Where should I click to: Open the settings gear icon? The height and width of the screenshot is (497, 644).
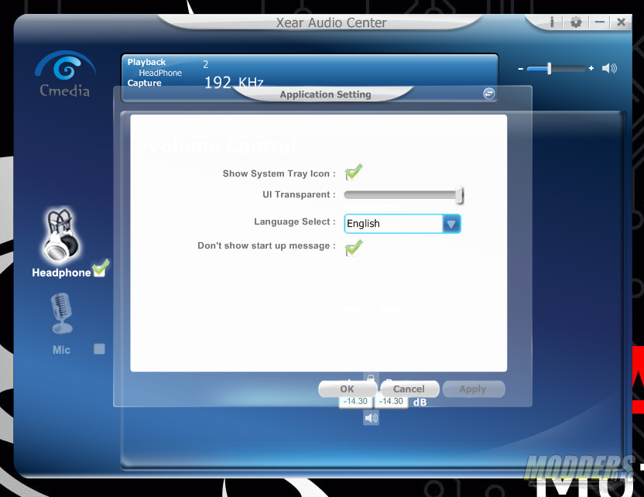coord(576,22)
